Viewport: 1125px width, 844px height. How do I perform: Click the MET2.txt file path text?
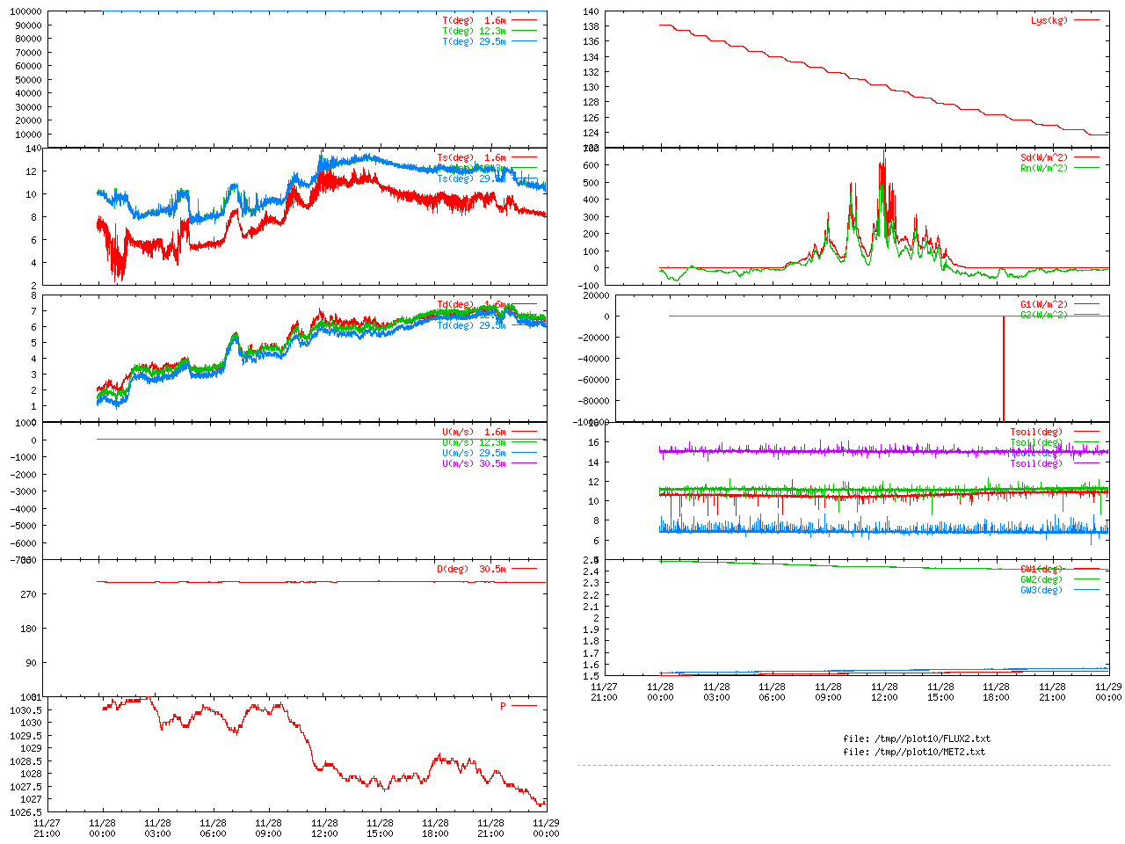[914, 752]
